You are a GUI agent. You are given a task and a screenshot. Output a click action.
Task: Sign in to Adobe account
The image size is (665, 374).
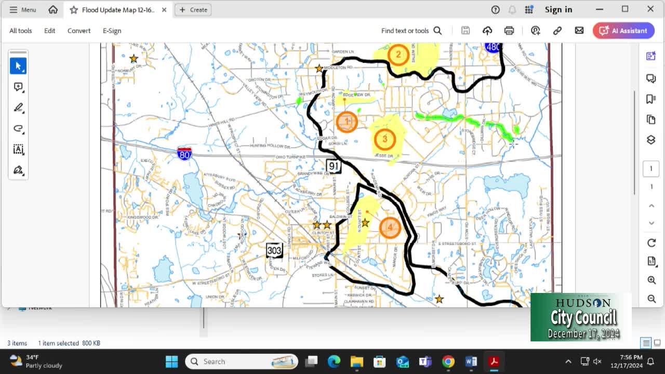[x=558, y=9]
